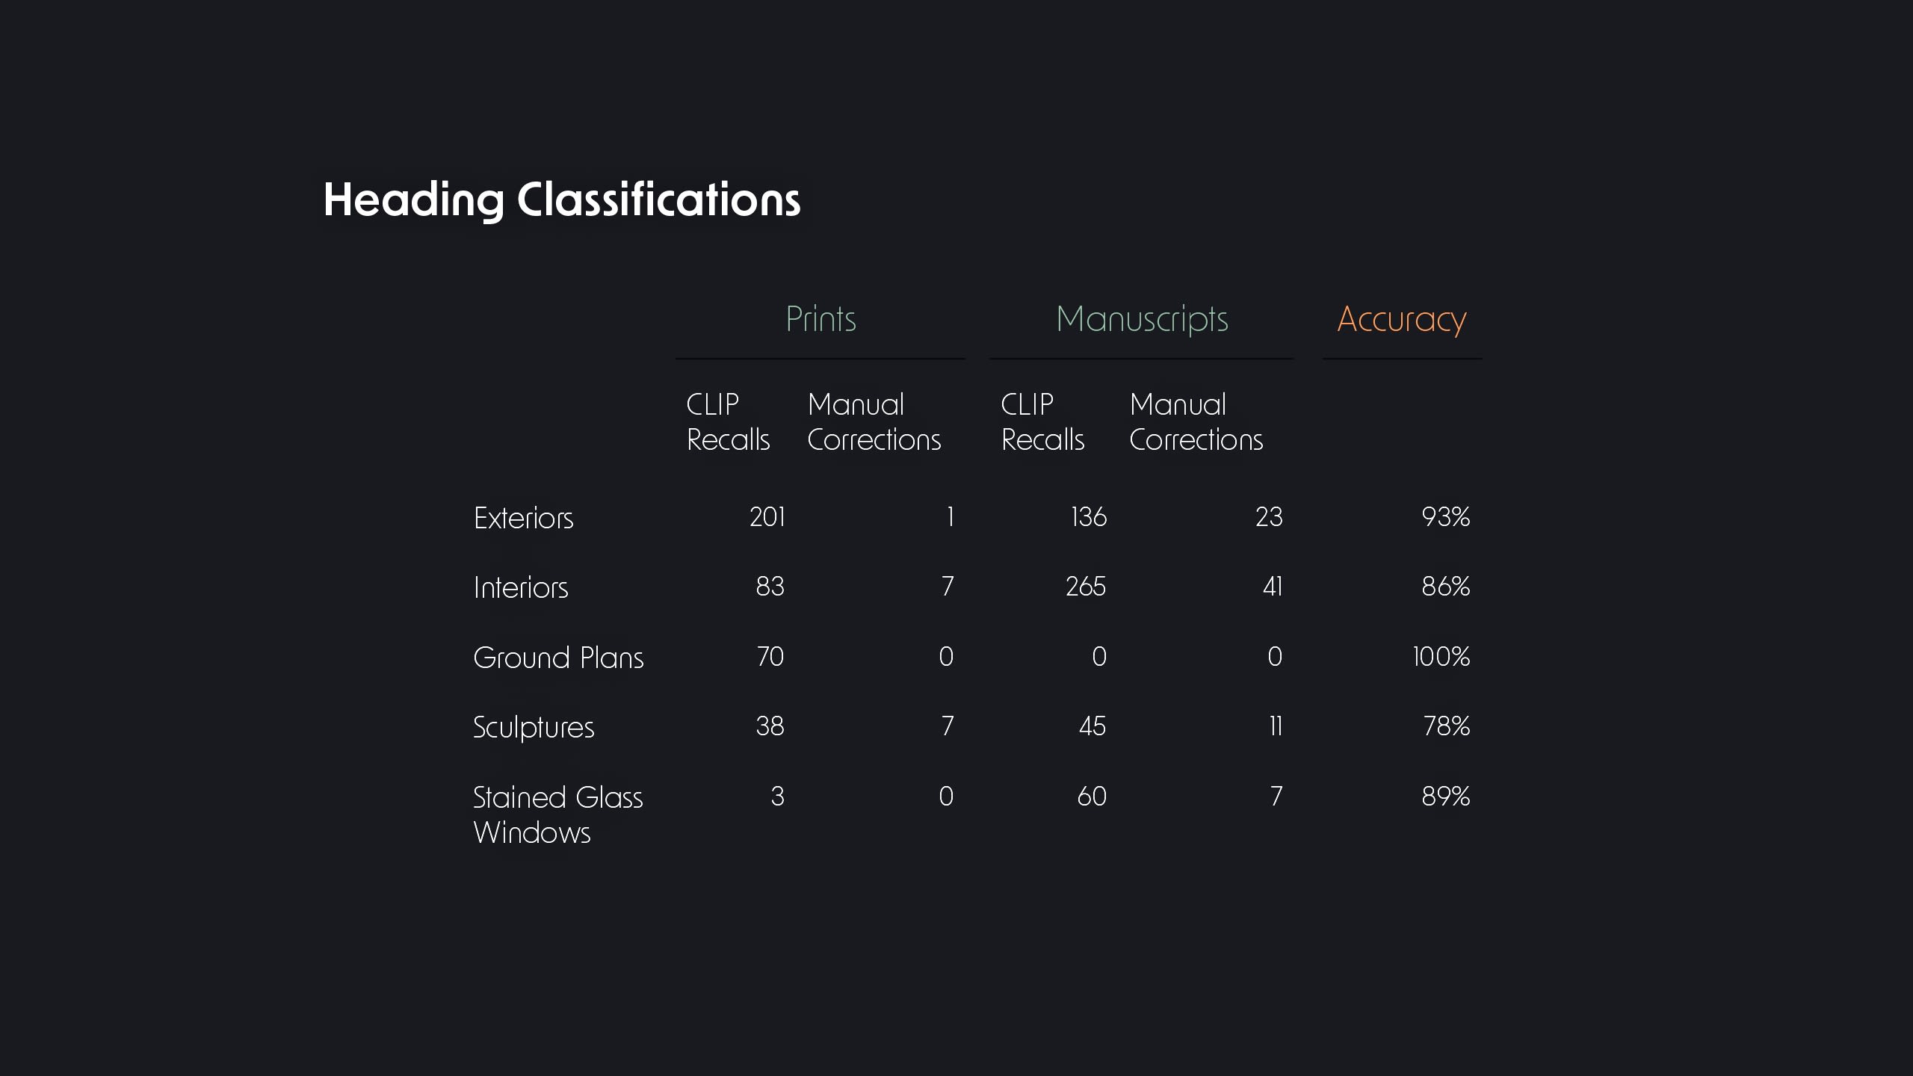Image resolution: width=1913 pixels, height=1076 pixels.
Task: Select the Prints column group header
Action: (820, 319)
